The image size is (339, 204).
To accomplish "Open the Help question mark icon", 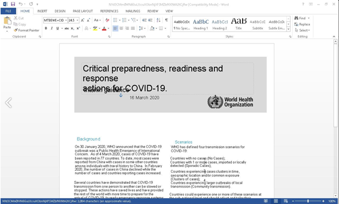I will pyautogui.click(x=303, y=4).
